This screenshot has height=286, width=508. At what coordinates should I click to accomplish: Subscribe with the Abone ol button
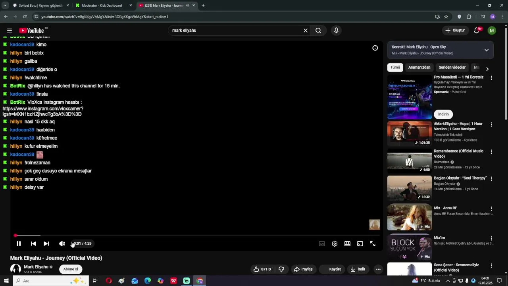pyautogui.click(x=71, y=269)
